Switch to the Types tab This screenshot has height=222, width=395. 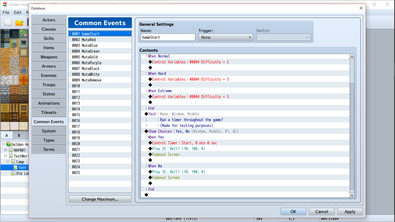49,140
